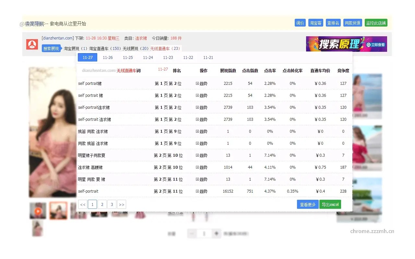Viewport: 415px width, 259px height.
Task: Click the 查看更多 button
Action: click(x=307, y=204)
